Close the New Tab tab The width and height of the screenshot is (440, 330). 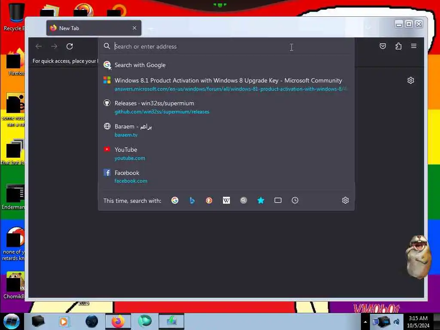click(x=134, y=28)
